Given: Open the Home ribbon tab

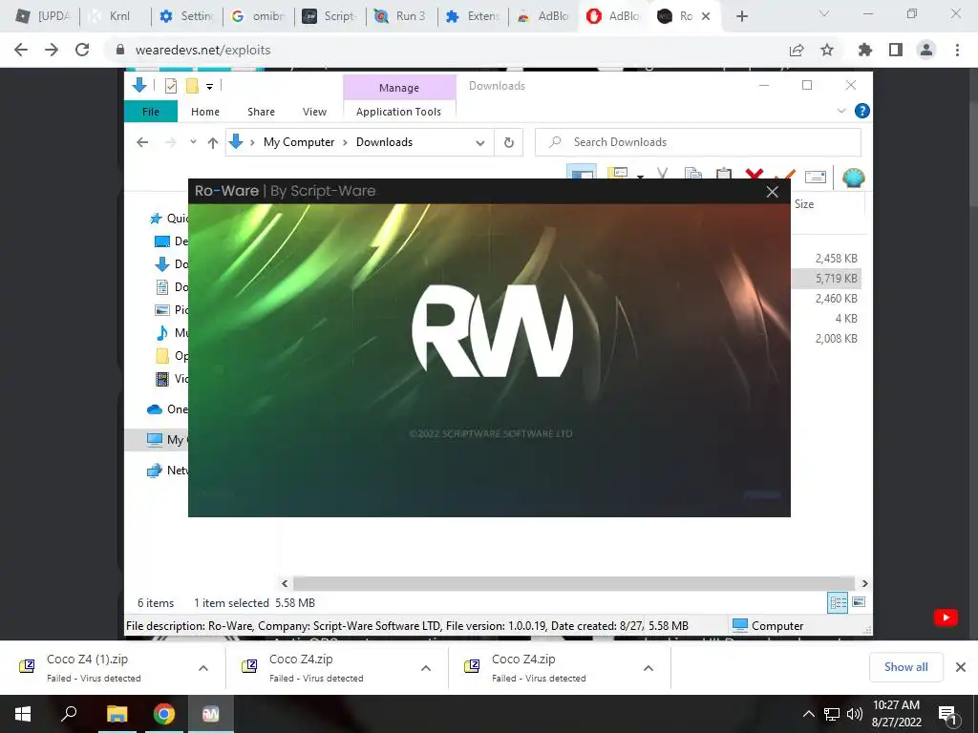Looking at the screenshot, I should tap(205, 112).
